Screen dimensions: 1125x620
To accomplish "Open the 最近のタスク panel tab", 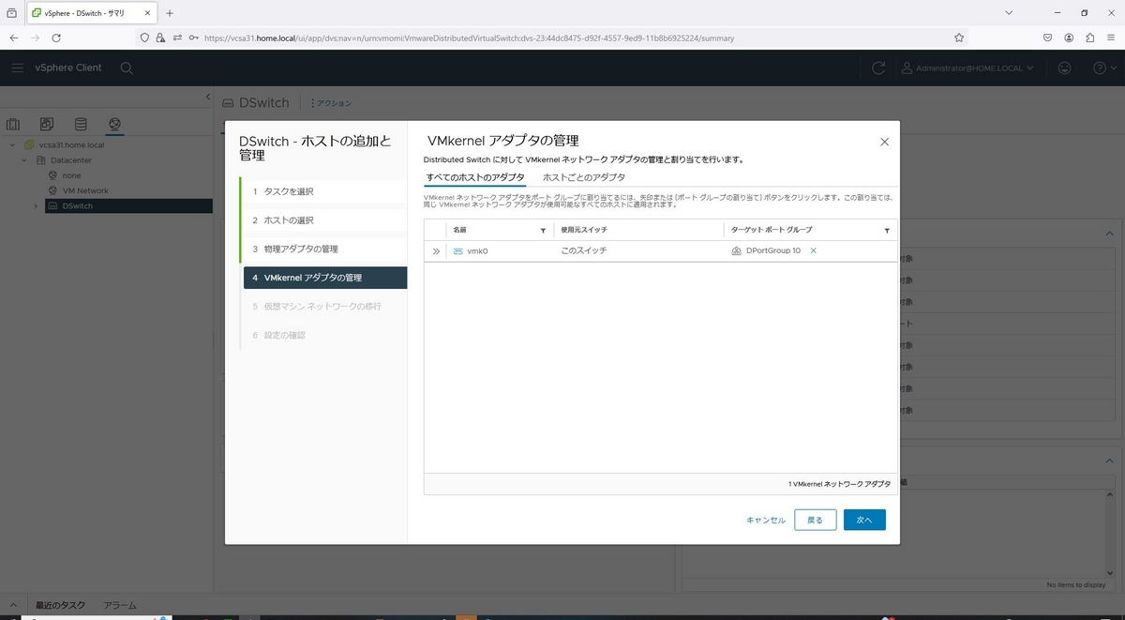I will point(60,606).
